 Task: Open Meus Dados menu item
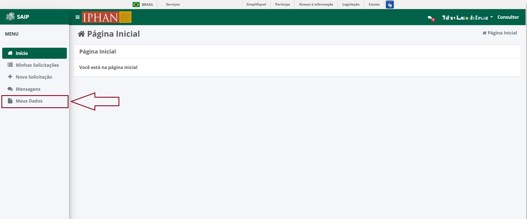35,101
